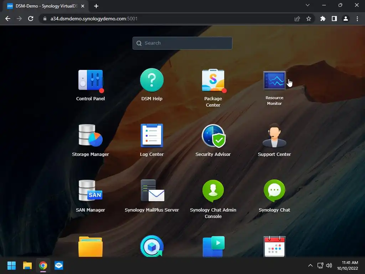Open Synology Chat Admin Console

(x=213, y=191)
